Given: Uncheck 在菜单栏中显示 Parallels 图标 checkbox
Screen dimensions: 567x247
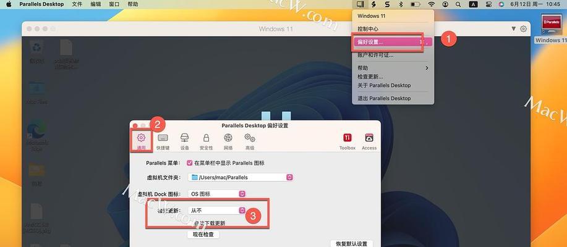Looking at the screenshot, I should (189, 163).
